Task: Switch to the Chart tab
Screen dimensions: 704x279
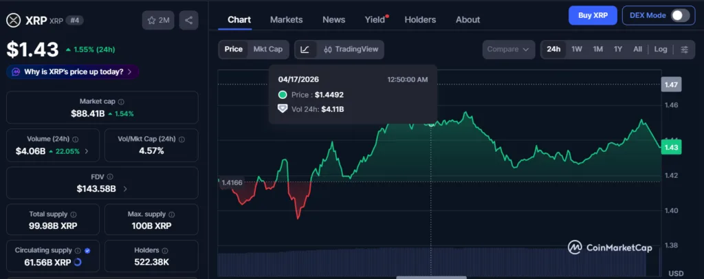Action: click(239, 20)
